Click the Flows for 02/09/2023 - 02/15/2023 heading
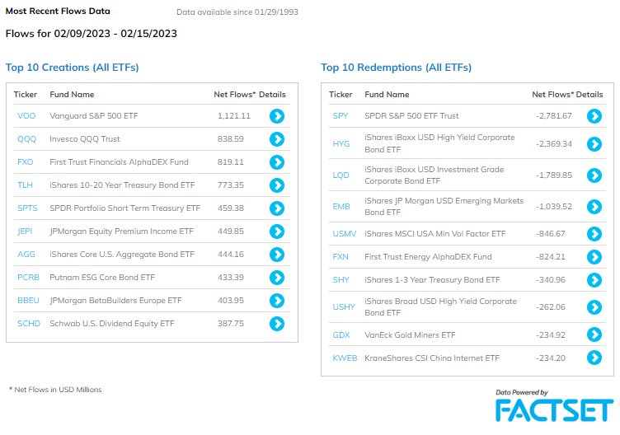The height and width of the screenshot is (435, 620). [92, 34]
